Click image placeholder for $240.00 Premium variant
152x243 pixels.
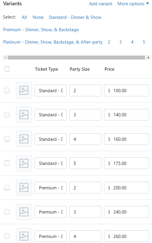click(x=24, y=212)
